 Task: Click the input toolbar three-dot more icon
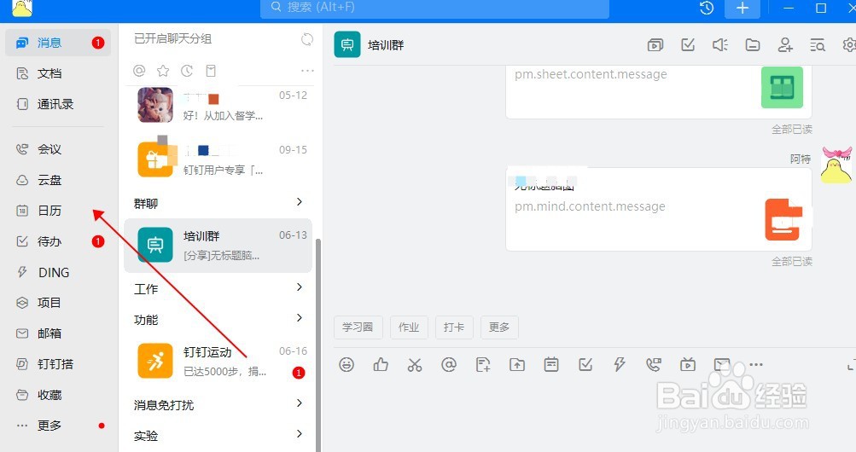coord(756,364)
